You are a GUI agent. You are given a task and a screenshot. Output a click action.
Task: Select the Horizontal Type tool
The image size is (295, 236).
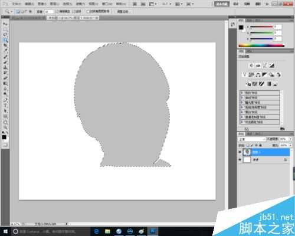point(5,106)
